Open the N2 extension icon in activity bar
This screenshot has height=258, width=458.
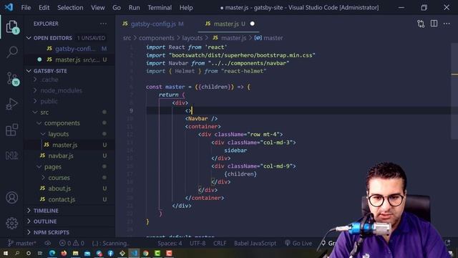click(x=12, y=156)
